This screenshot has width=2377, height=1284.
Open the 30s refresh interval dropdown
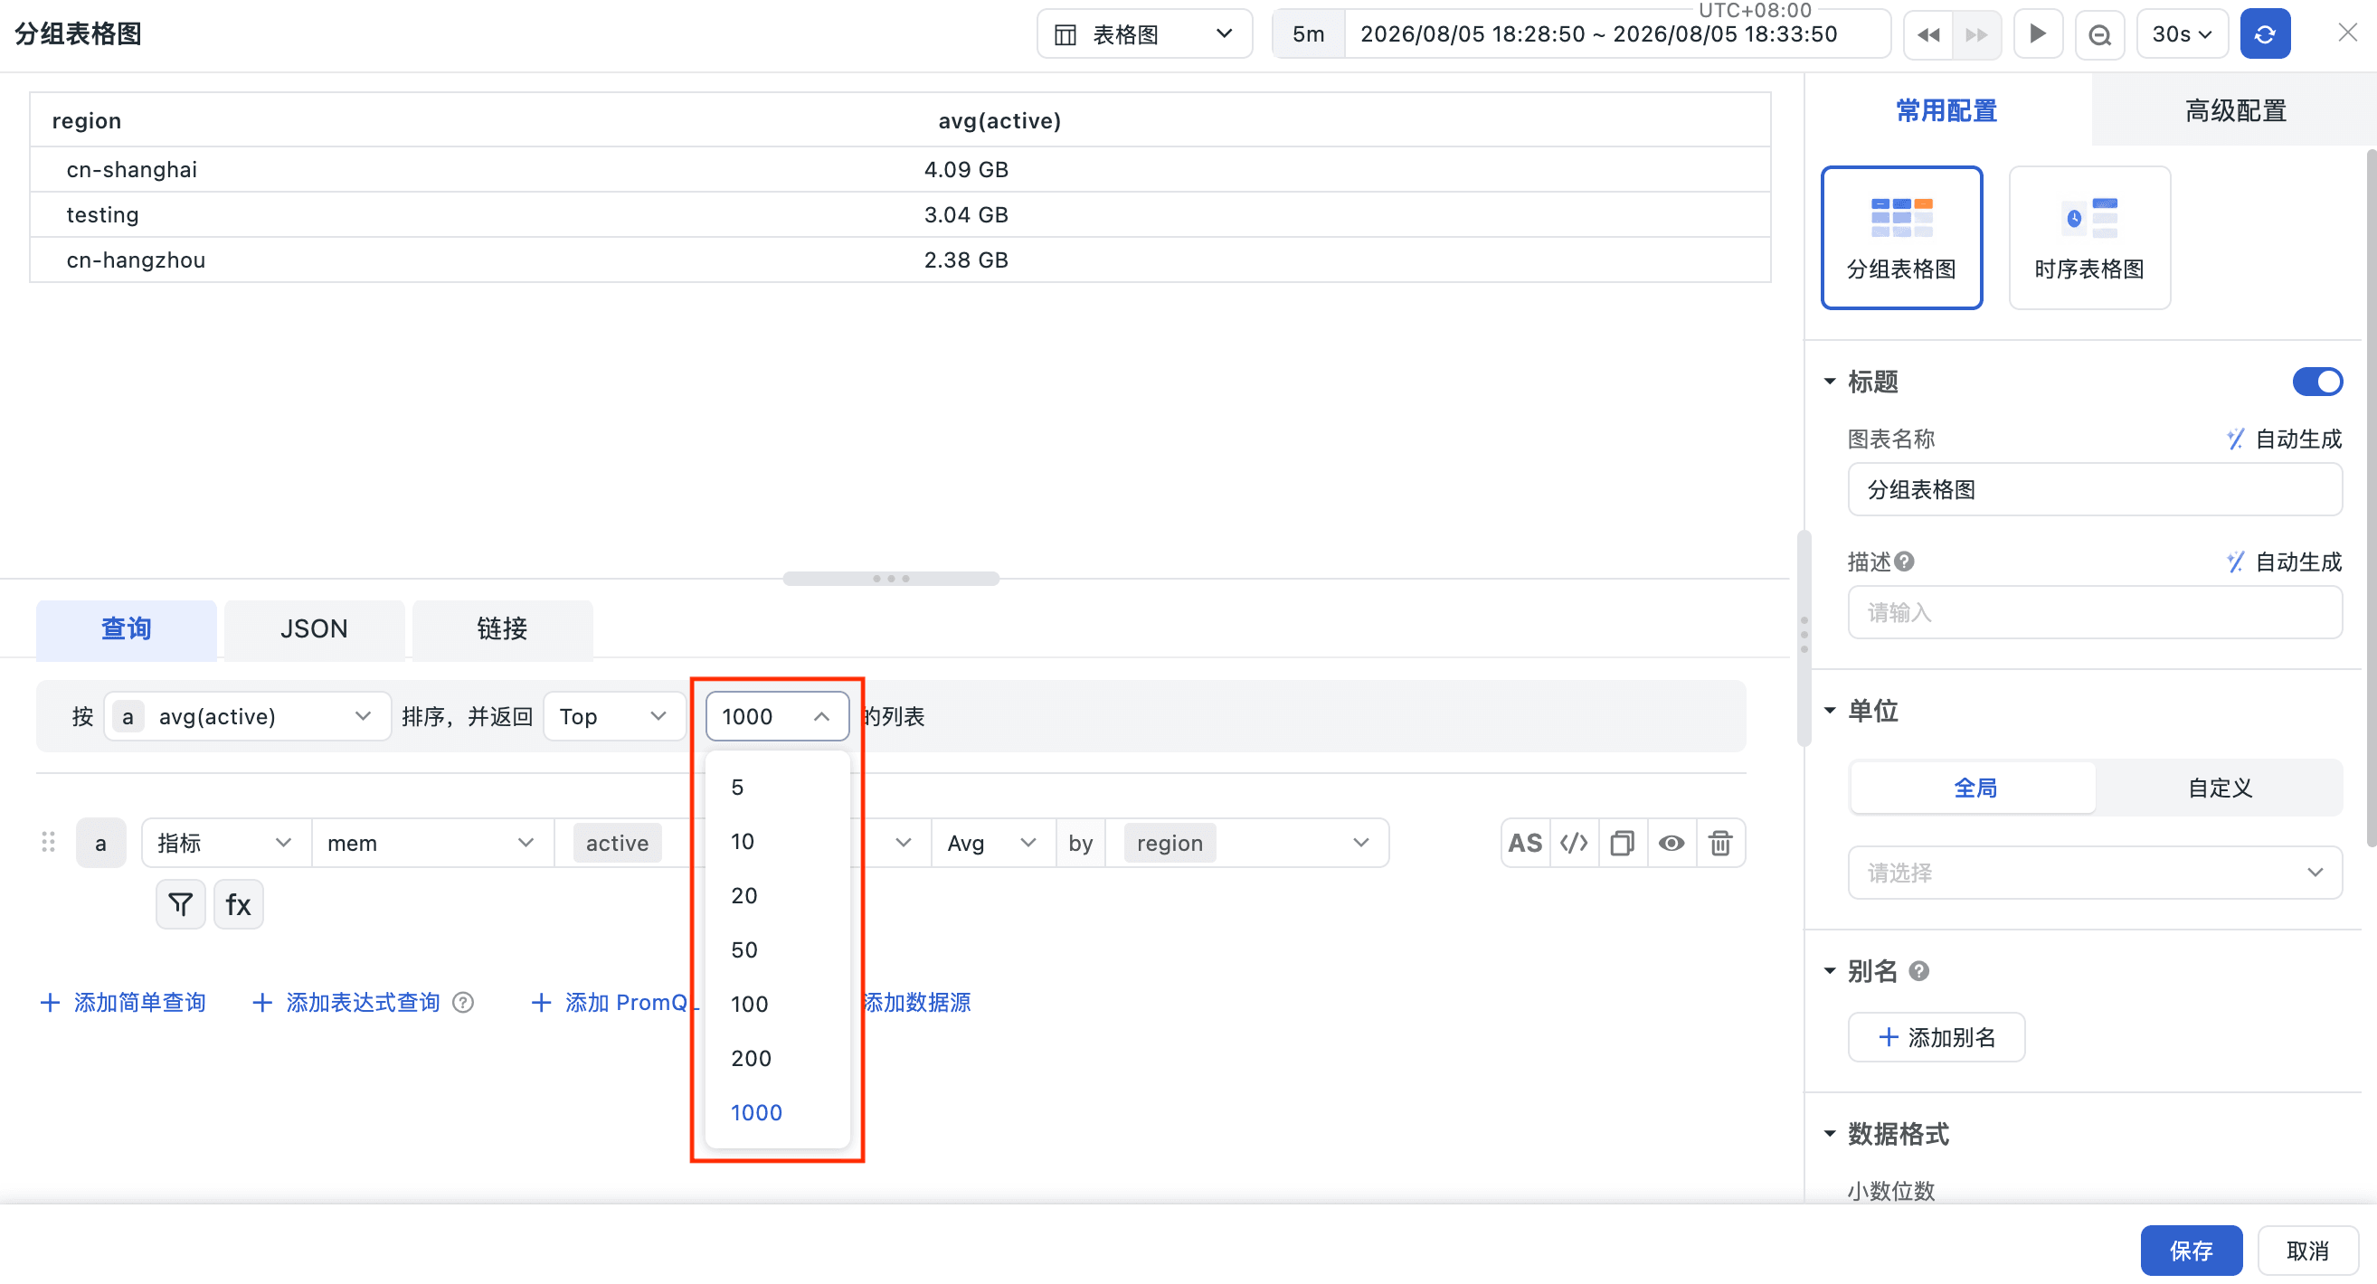[x=2182, y=34]
